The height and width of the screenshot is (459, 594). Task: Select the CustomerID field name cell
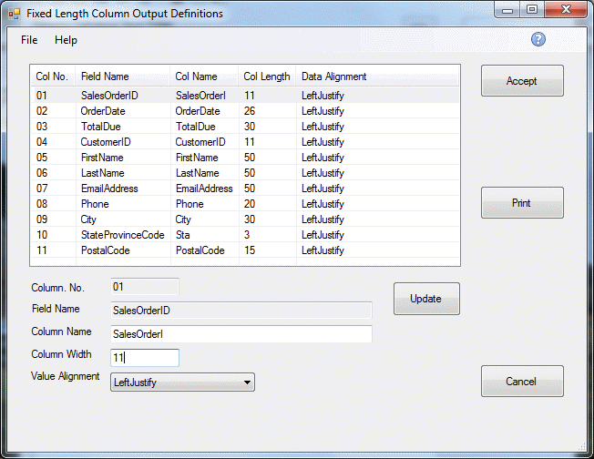click(x=106, y=142)
